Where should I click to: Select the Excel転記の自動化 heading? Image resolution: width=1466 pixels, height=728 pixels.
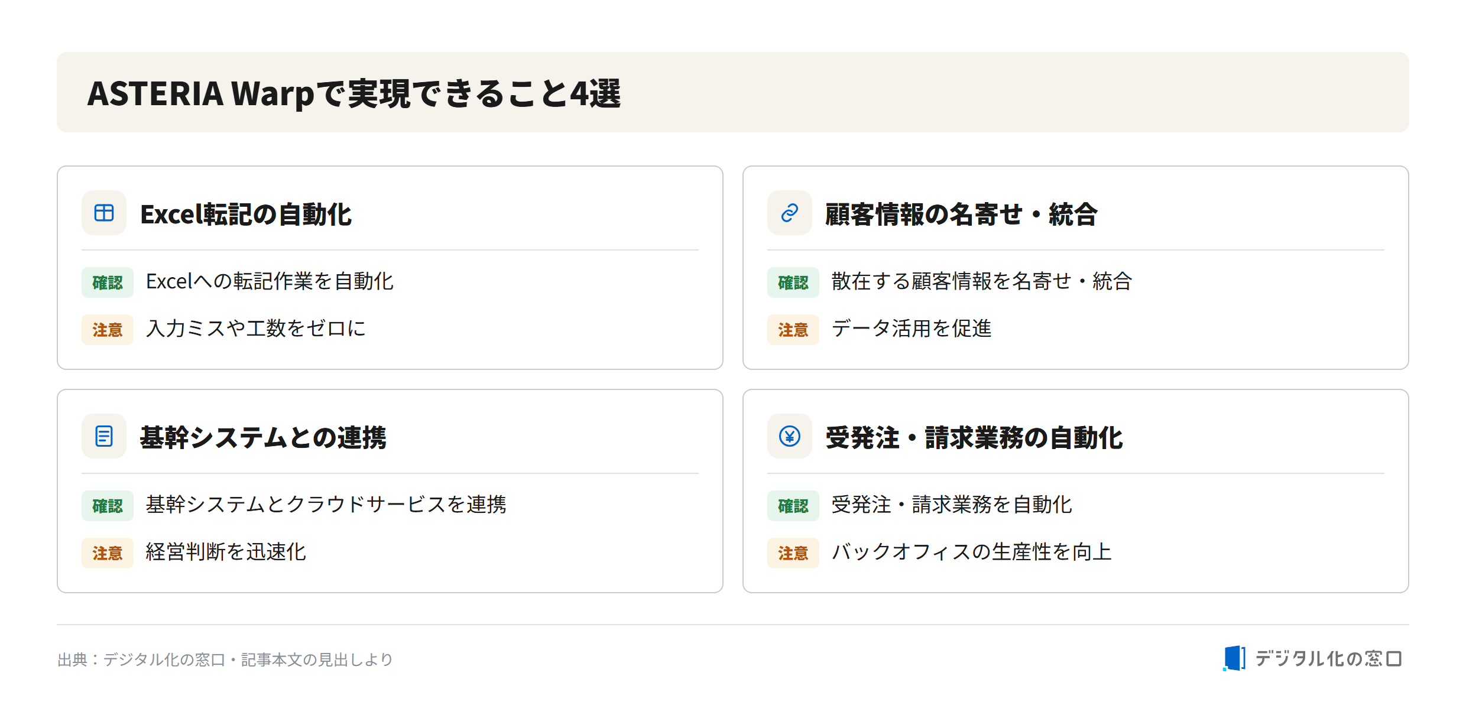(x=246, y=214)
